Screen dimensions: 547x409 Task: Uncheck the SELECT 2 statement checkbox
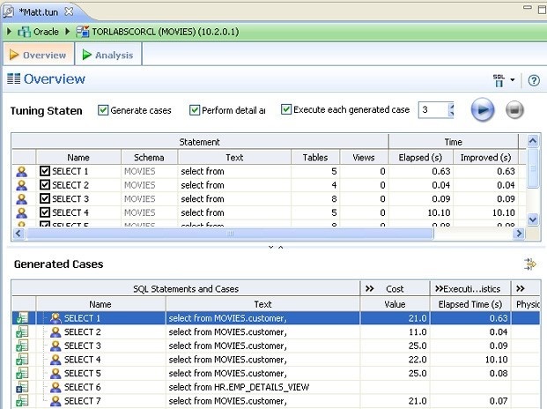(45, 185)
